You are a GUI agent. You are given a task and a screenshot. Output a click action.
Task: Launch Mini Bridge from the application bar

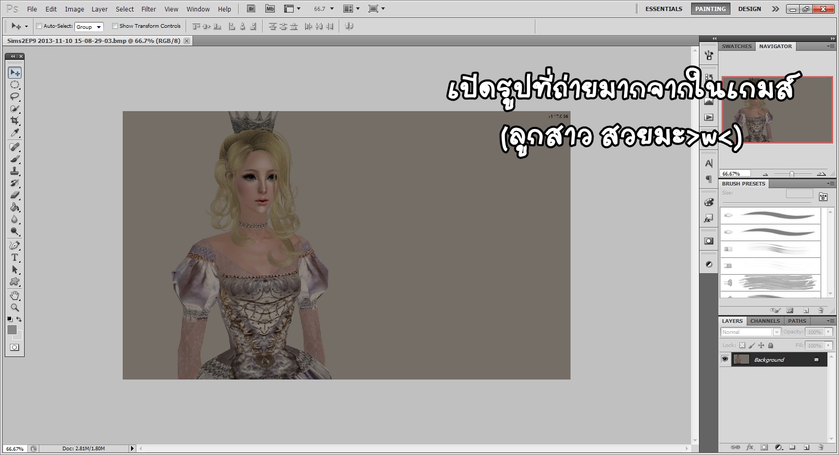point(270,9)
